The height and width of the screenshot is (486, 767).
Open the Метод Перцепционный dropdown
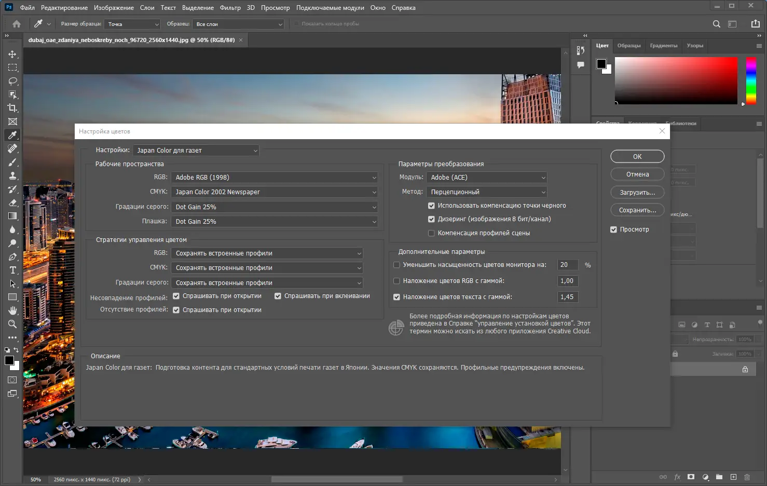(487, 192)
